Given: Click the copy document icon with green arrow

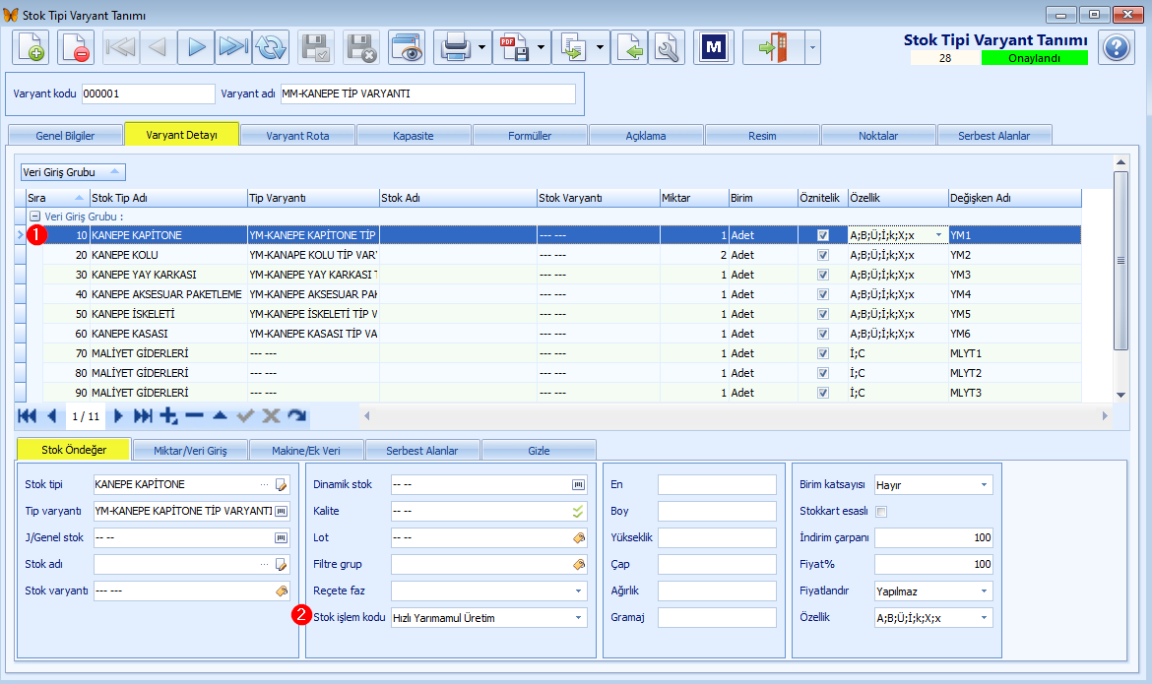Looking at the screenshot, I should (572, 48).
